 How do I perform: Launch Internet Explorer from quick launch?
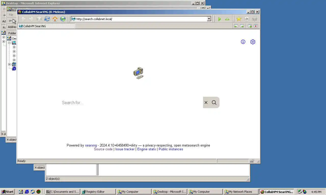pos(27,192)
